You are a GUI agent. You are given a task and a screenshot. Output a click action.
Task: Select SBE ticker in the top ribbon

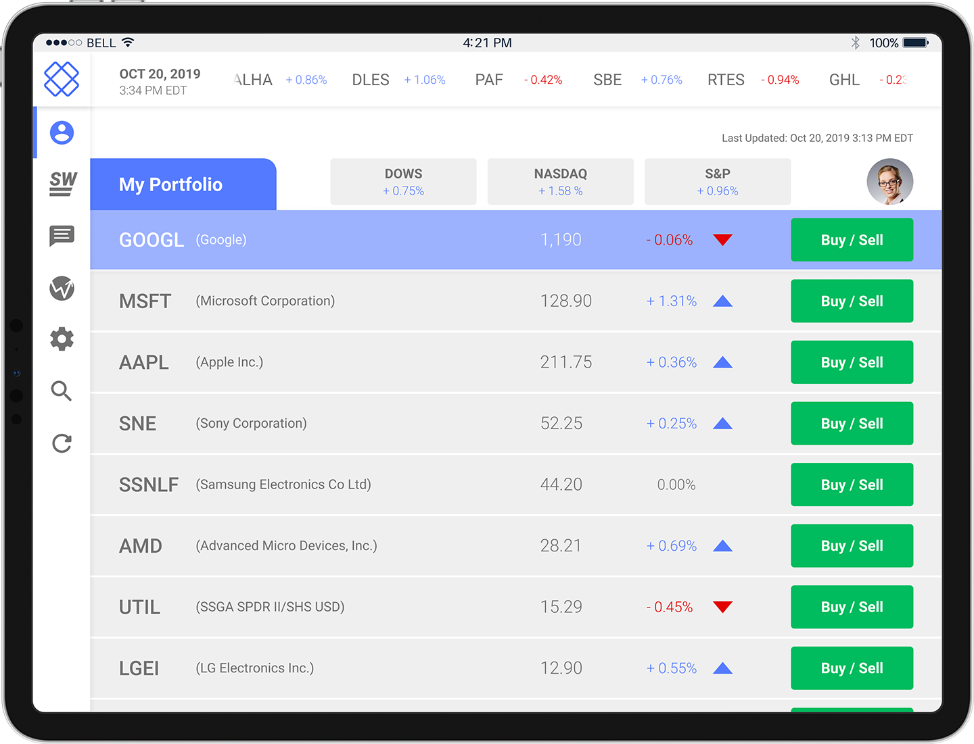coord(607,80)
